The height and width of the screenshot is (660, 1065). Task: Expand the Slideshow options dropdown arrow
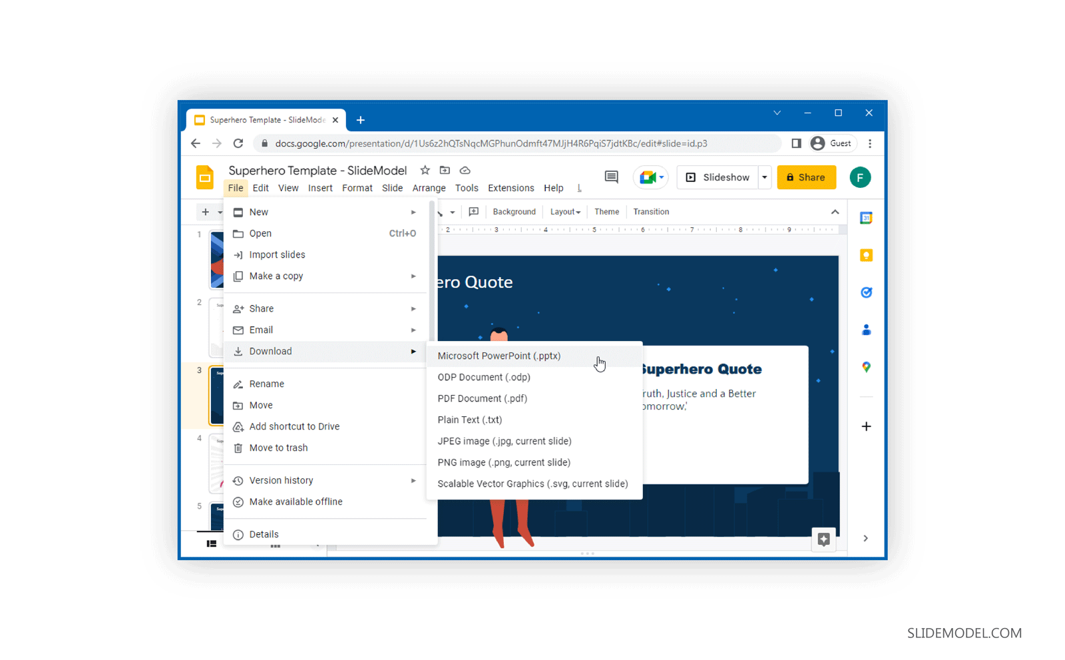(765, 177)
